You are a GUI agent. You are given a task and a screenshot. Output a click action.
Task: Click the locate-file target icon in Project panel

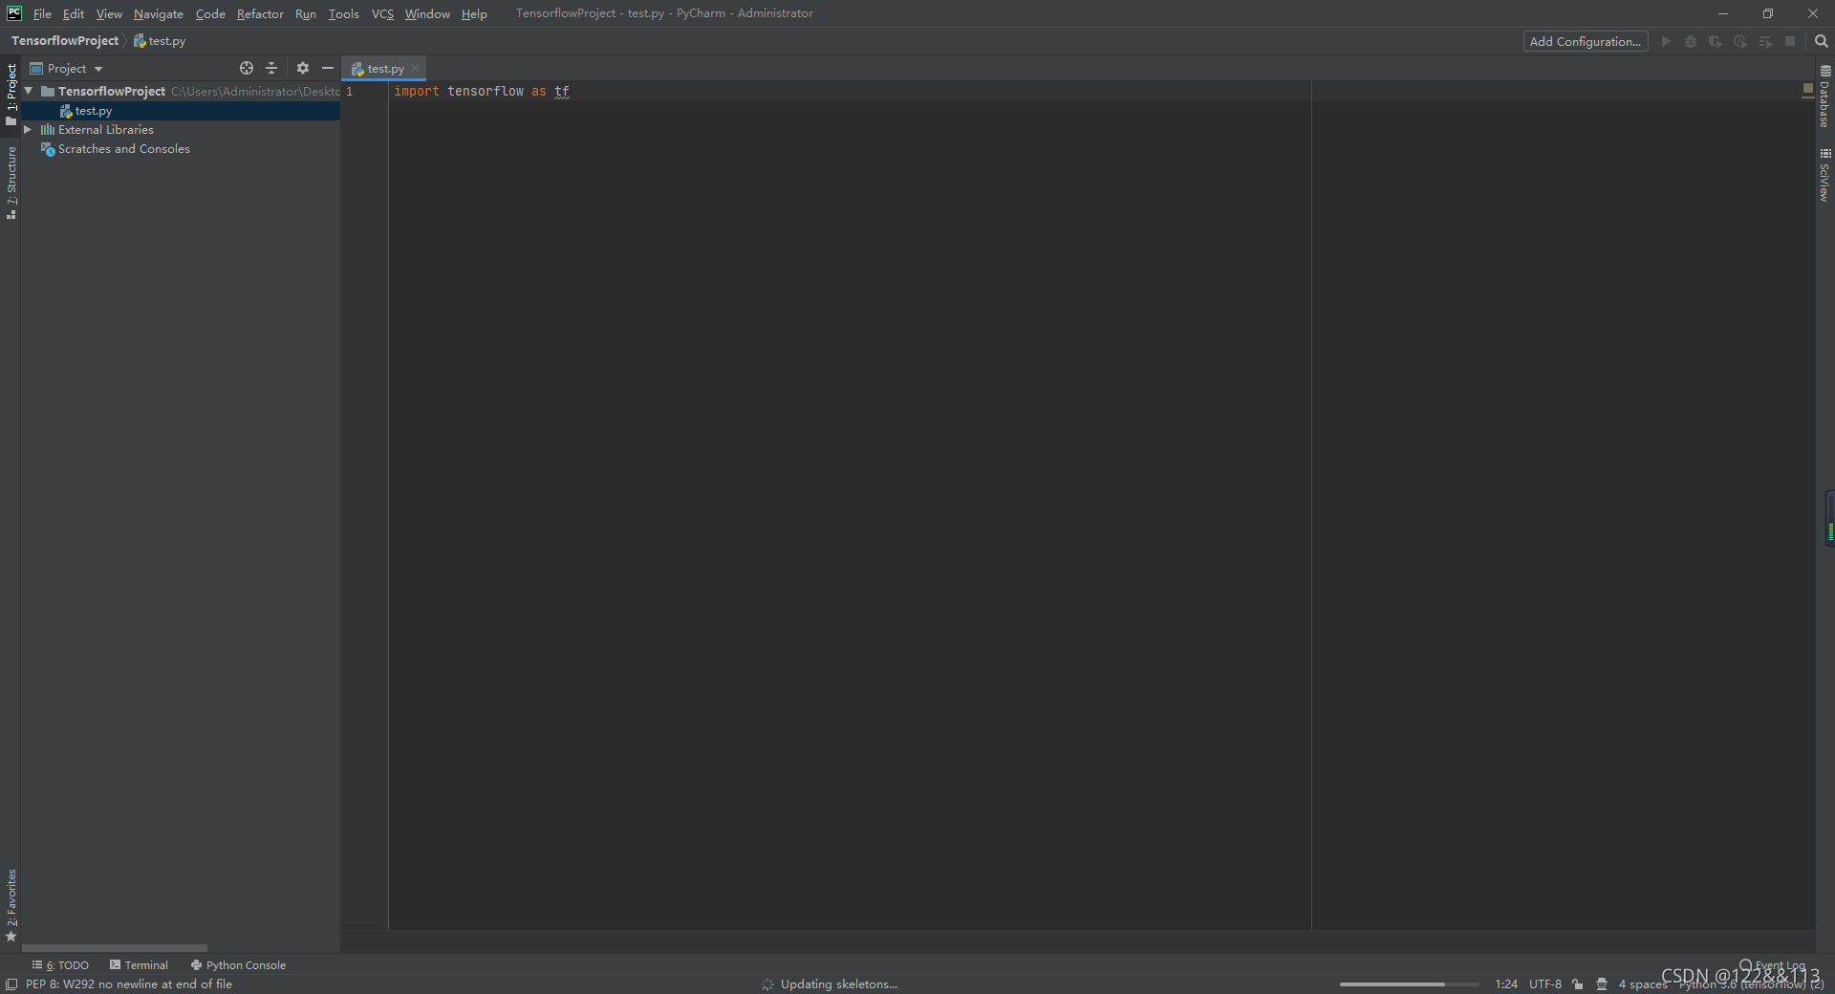click(247, 68)
